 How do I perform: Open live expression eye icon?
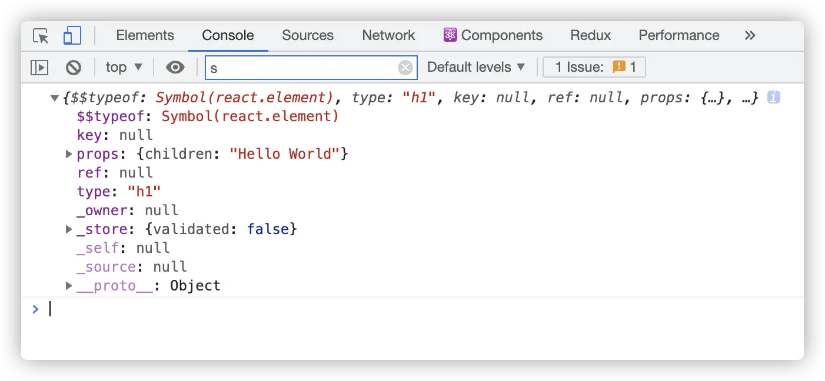[x=175, y=68]
